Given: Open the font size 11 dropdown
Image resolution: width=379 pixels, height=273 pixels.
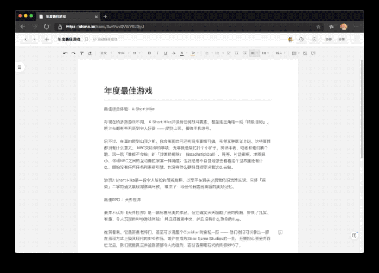Looking at the screenshot, I should tap(136, 53).
